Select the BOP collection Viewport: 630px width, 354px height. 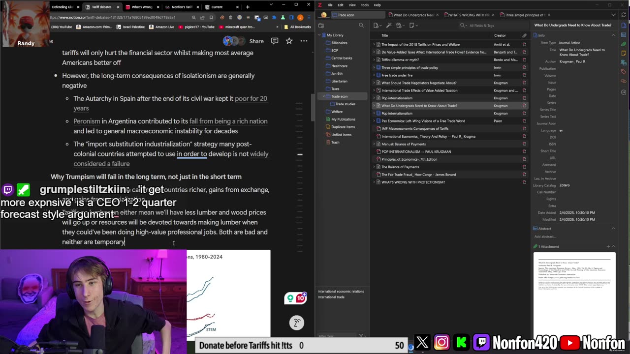(x=335, y=51)
